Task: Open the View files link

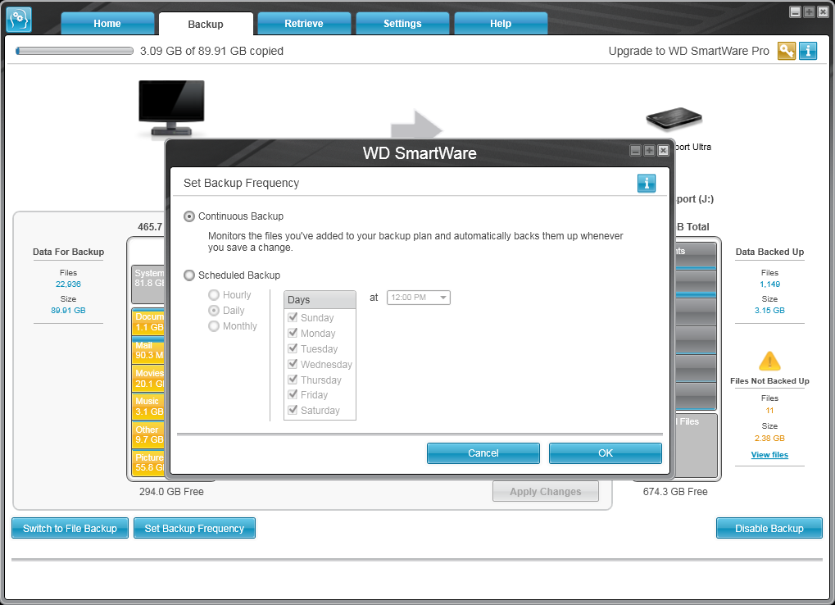Action: pyautogui.click(x=769, y=455)
